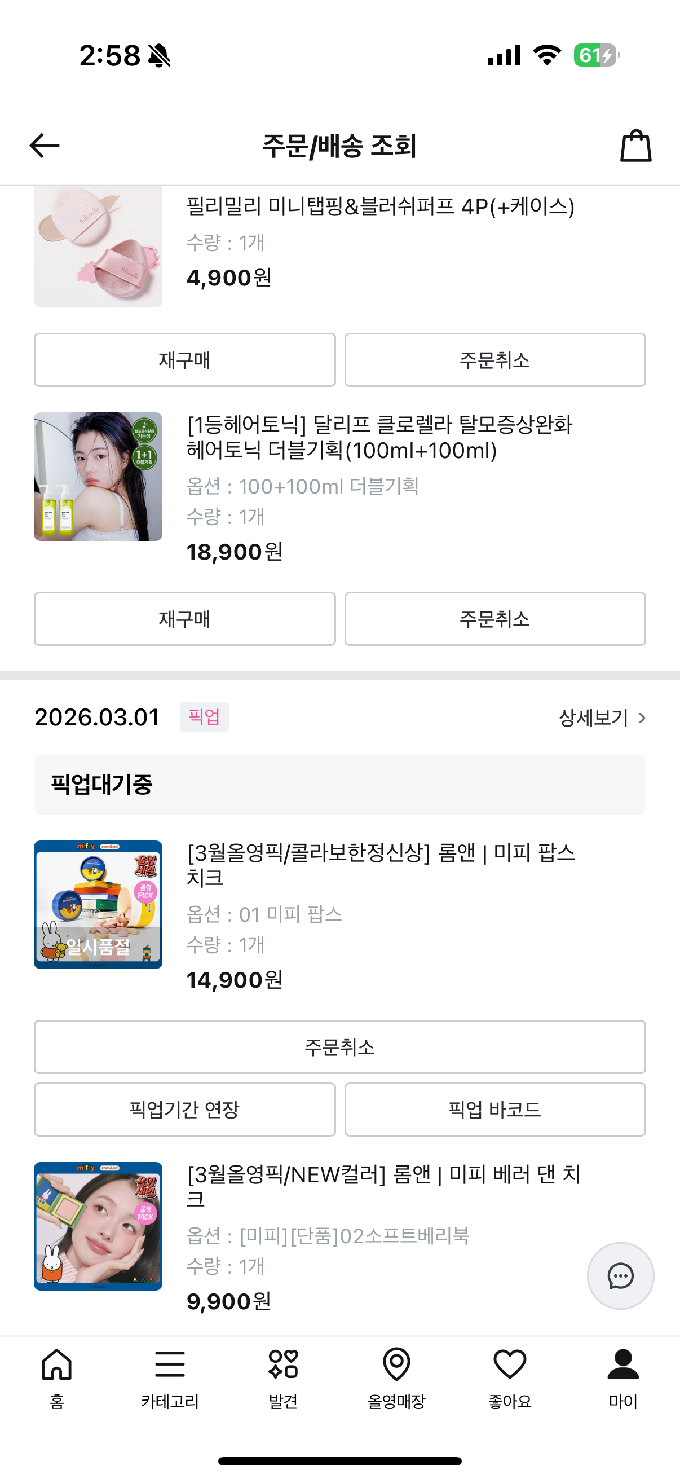Screen dimensions: 680x1479
Task: Cancel the 달리프 hair tonic order
Action: [x=494, y=619]
